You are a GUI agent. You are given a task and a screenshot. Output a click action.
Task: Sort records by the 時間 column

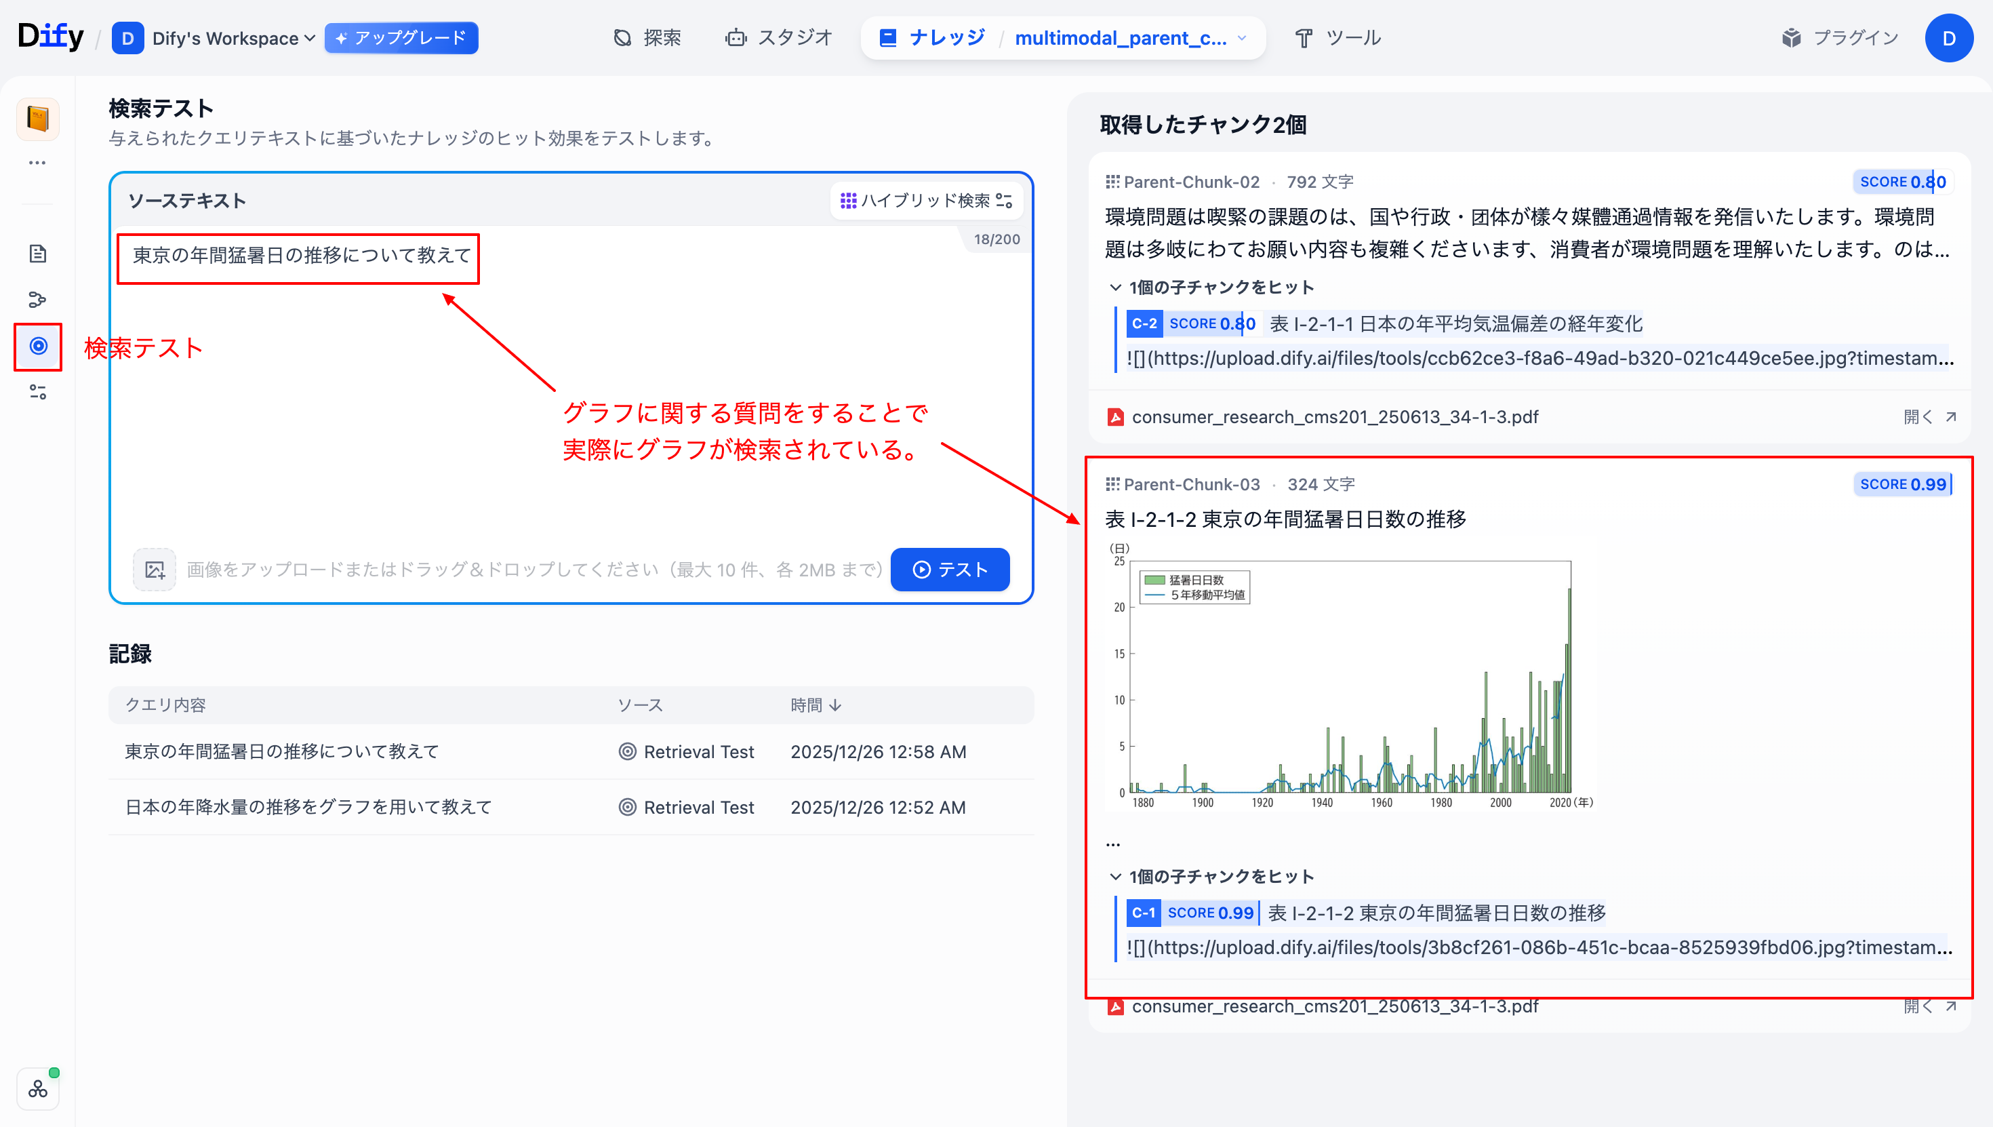(816, 705)
